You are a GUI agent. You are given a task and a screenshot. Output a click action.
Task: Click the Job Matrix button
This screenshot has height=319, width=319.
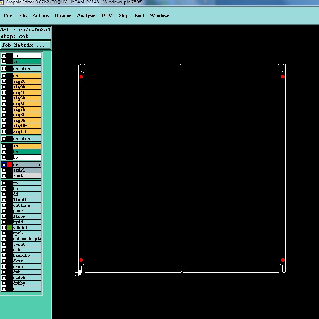pyautogui.click(x=25, y=45)
